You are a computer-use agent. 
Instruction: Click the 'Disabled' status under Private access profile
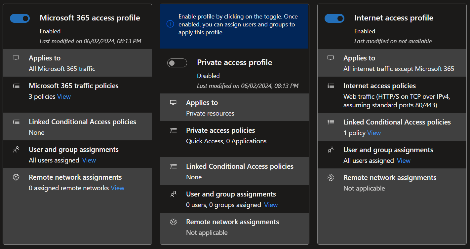point(208,76)
